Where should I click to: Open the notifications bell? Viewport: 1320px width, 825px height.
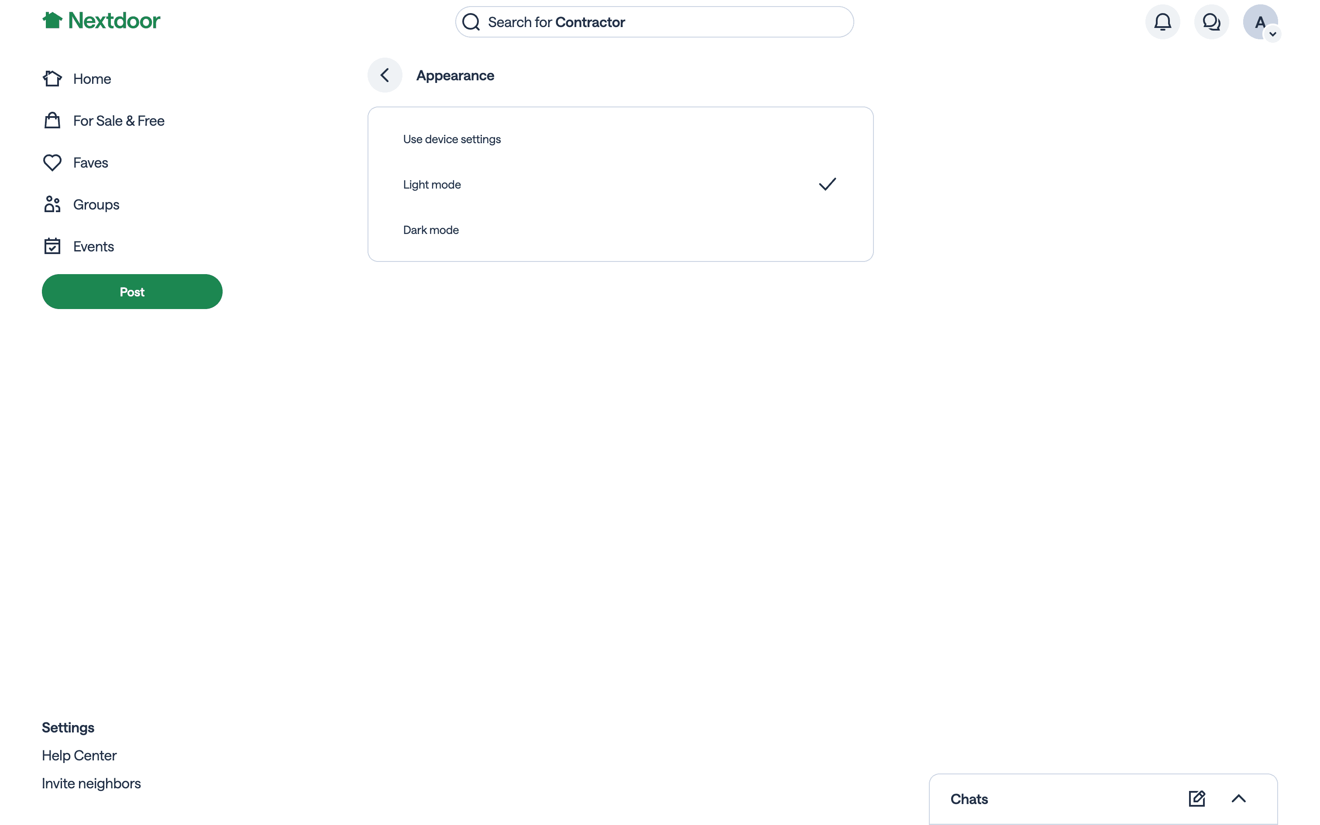click(1162, 22)
